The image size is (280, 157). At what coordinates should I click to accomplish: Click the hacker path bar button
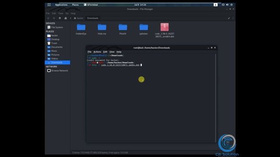click(79, 18)
